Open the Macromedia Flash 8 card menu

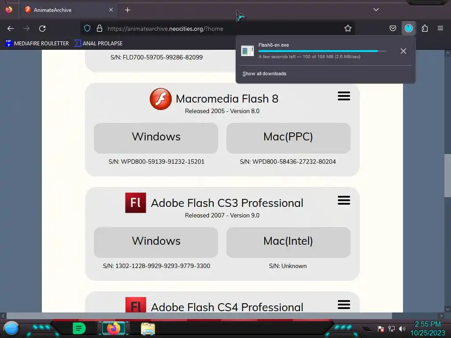pos(344,96)
